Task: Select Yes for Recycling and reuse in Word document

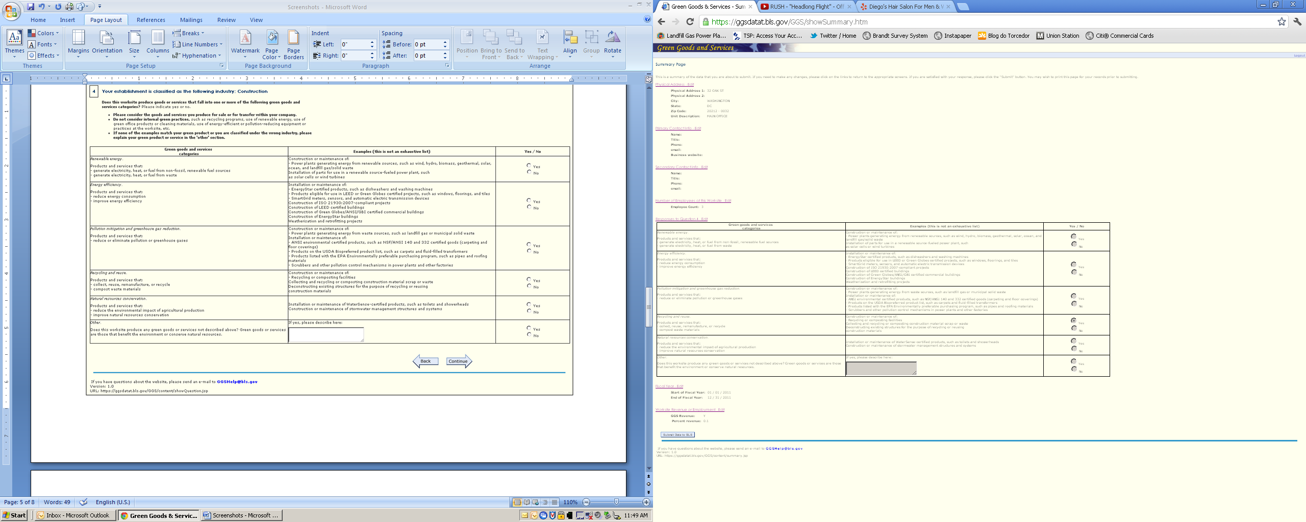Action: pos(529,279)
